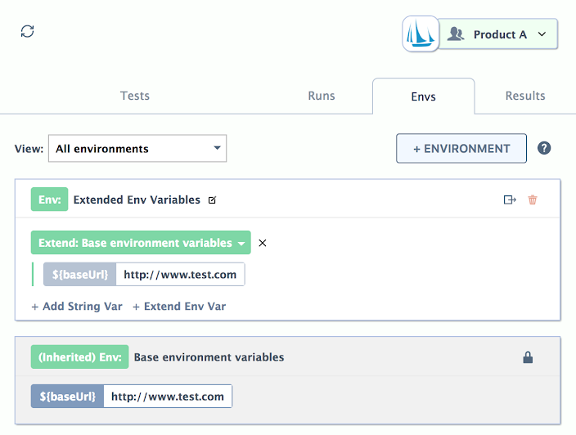Click lock icon on inherited environment
This screenshot has width=576, height=435.
coord(528,357)
